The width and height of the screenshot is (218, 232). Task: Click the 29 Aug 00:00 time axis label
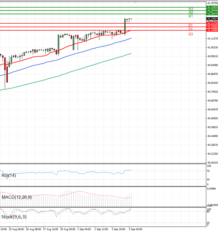point(68,229)
